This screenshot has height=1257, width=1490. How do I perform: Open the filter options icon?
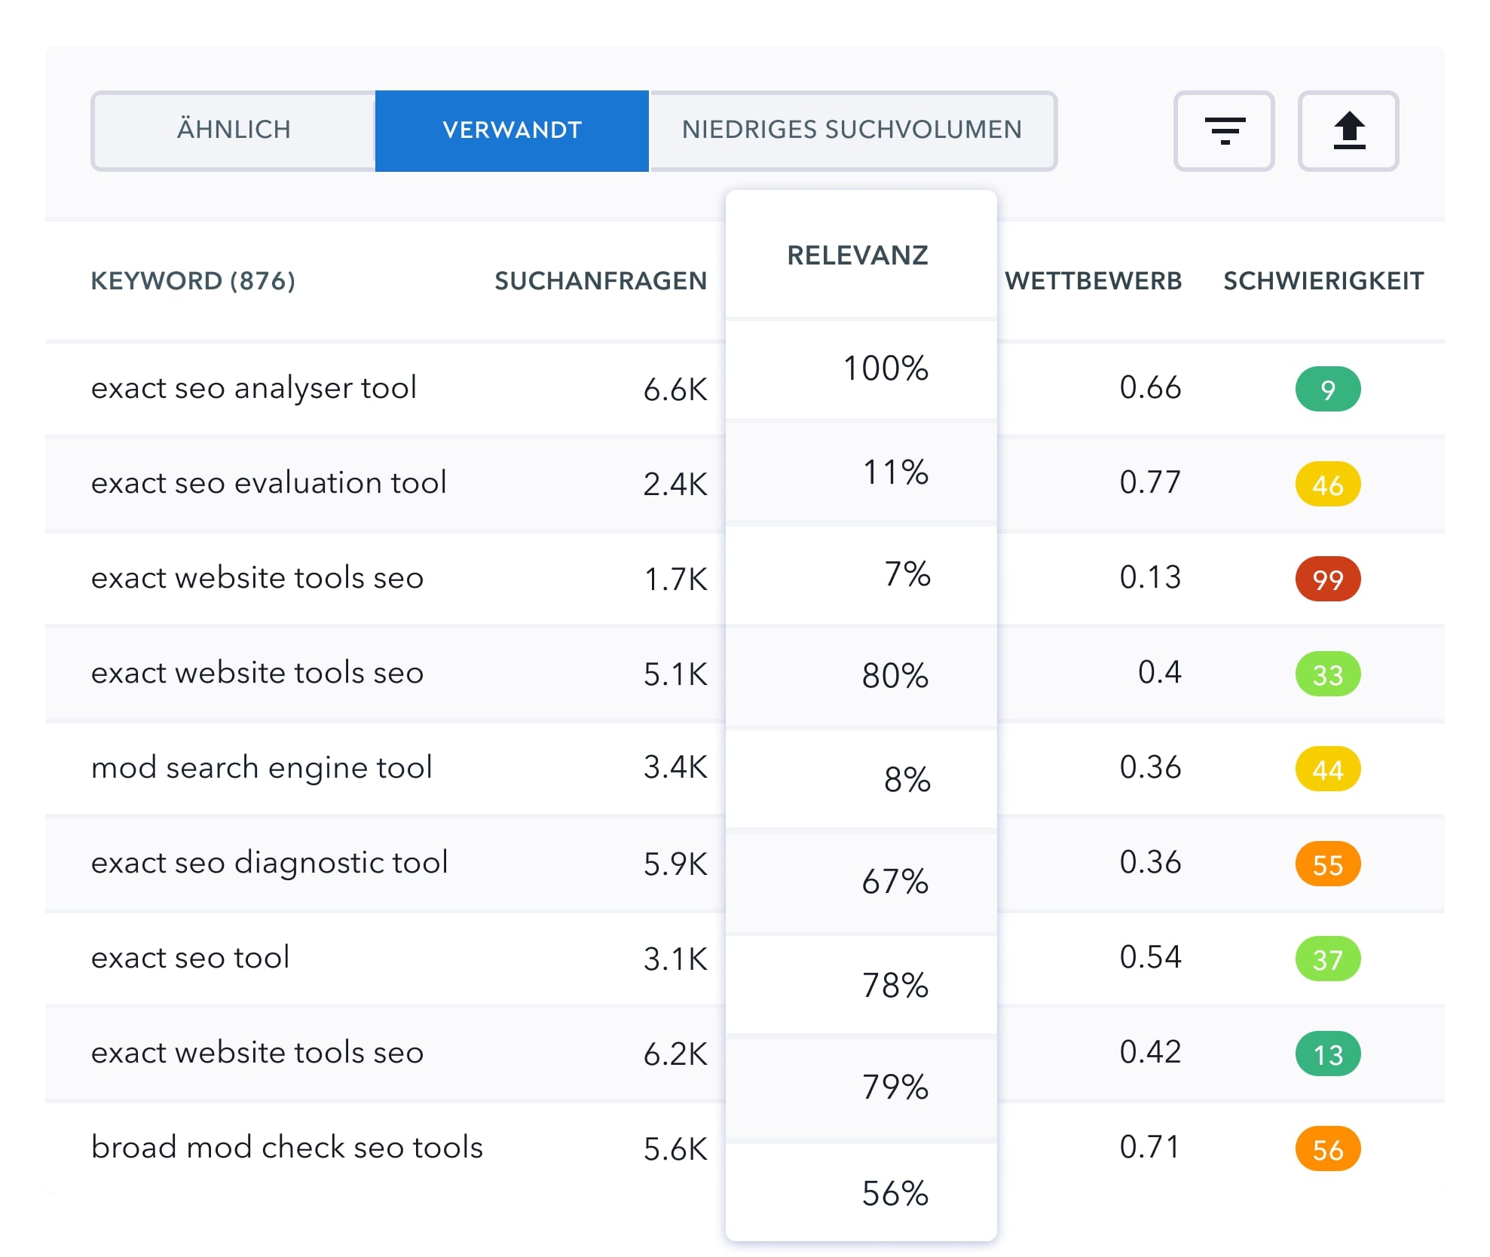[x=1223, y=131]
